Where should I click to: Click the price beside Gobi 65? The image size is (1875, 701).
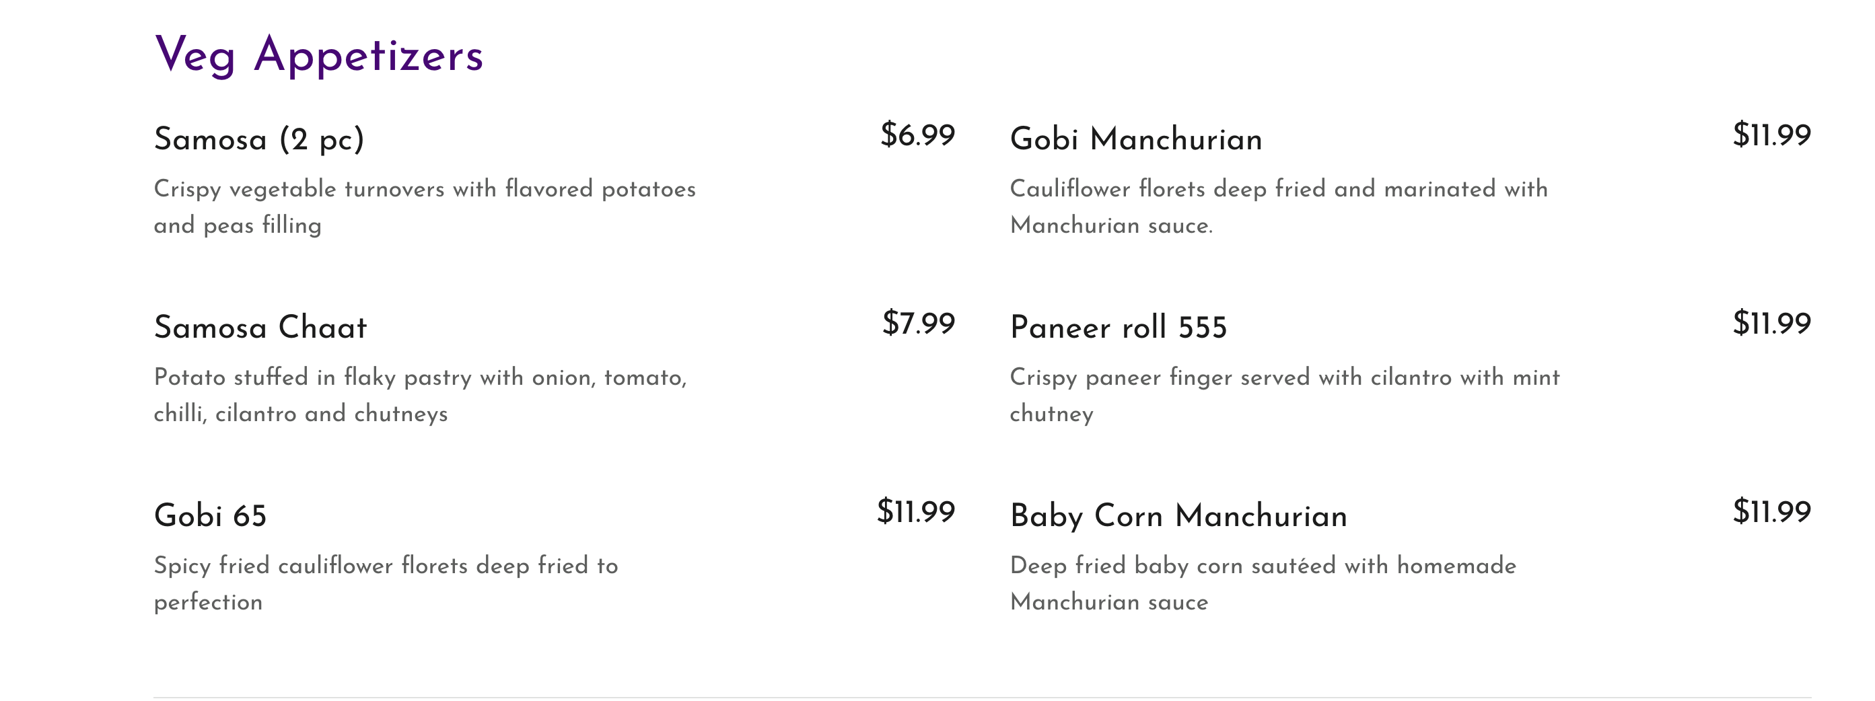tap(916, 512)
